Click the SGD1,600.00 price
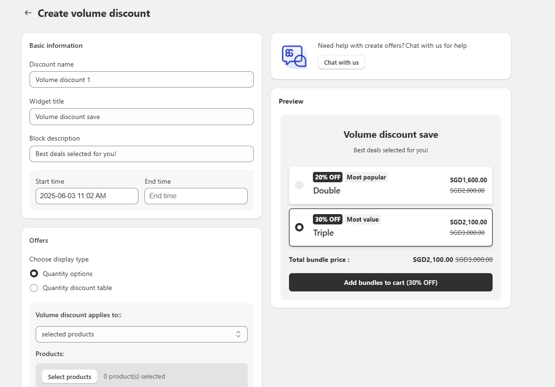Screen dimensions: 555x387 click(x=468, y=180)
